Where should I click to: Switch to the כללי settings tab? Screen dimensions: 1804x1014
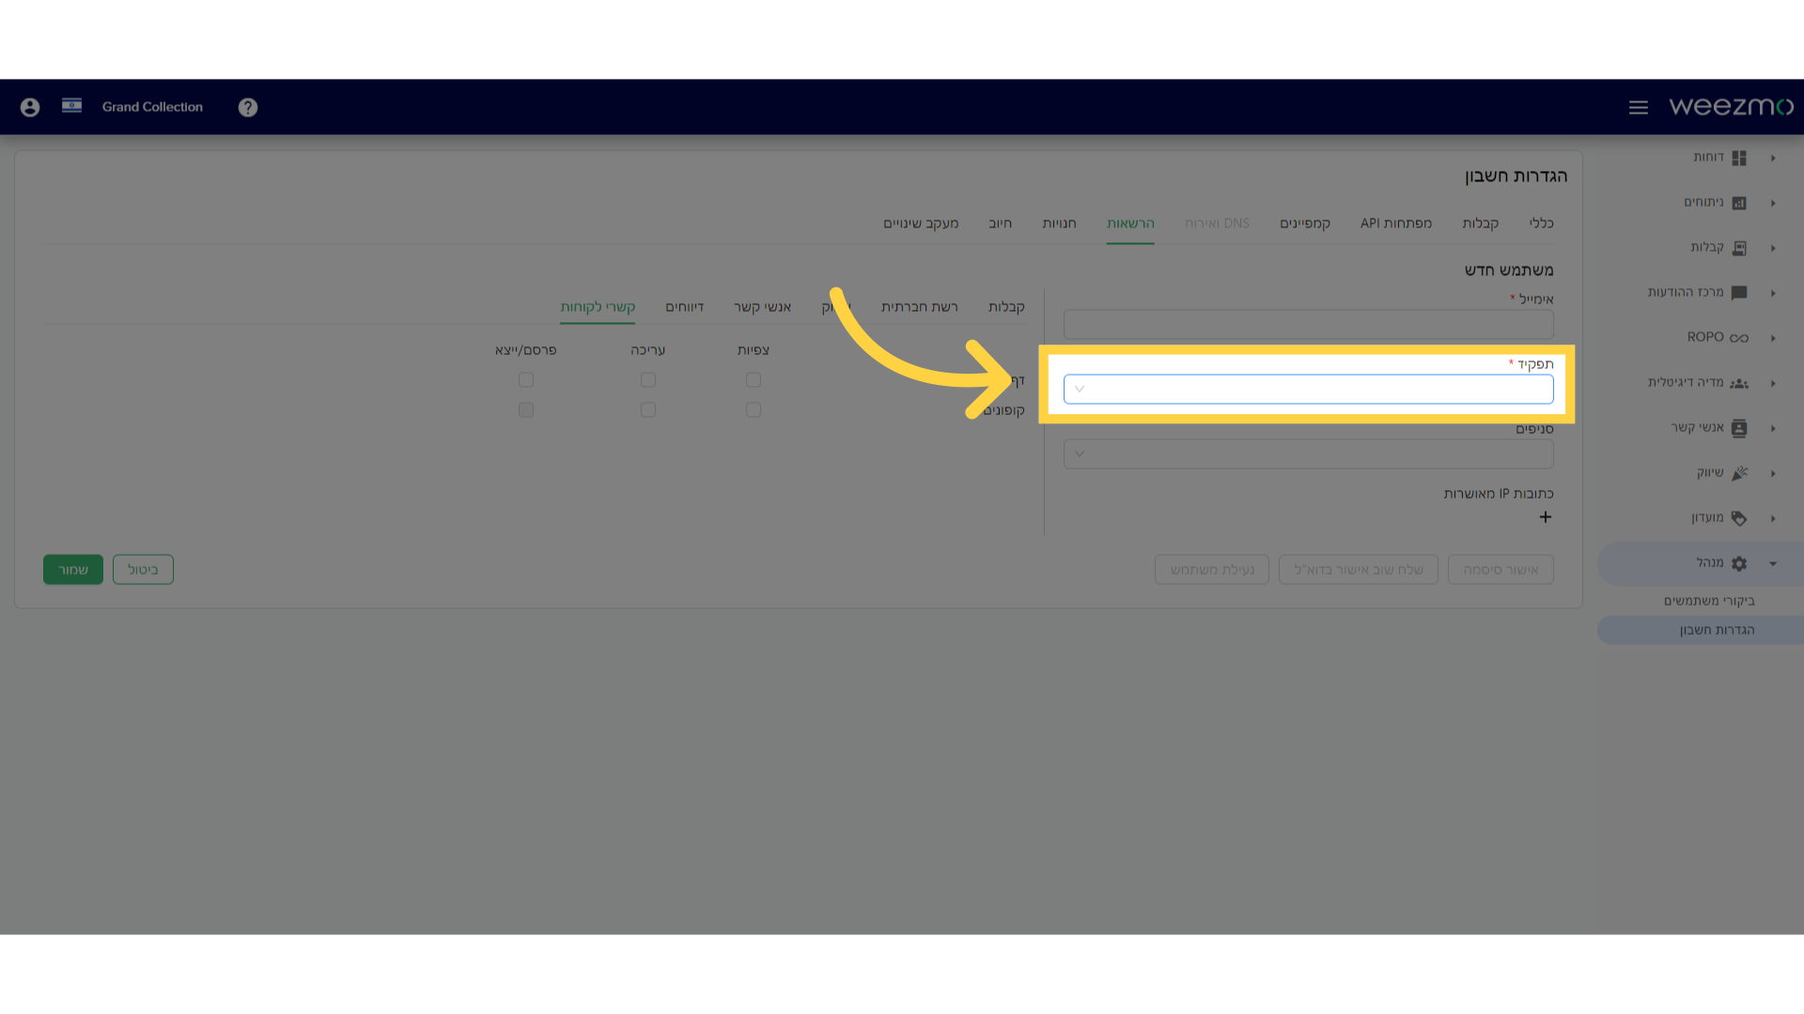point(1541,223)
